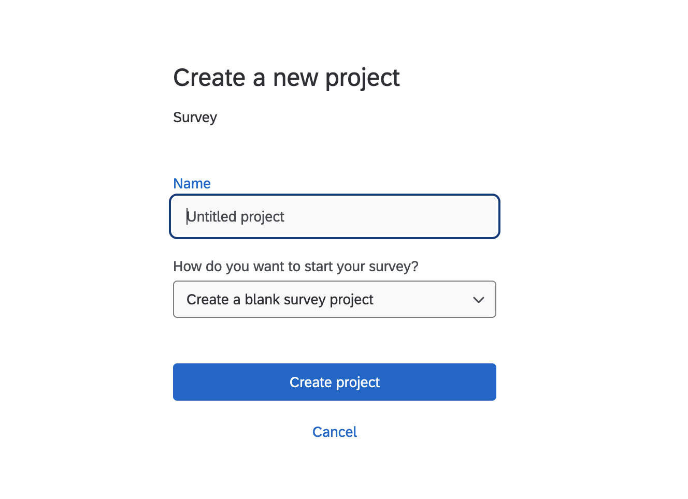Click the Name field label
The height and width of the screenshot is (499, 688).
(x=192, y=184)
